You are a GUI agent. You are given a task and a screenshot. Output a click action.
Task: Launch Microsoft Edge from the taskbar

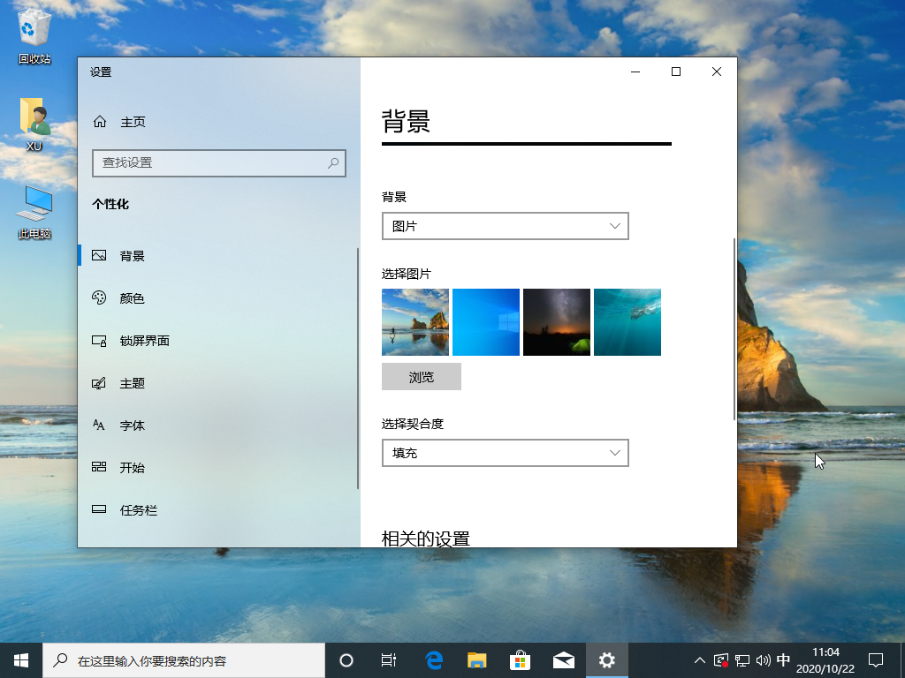pyautogui.click(x=432, y=659)
